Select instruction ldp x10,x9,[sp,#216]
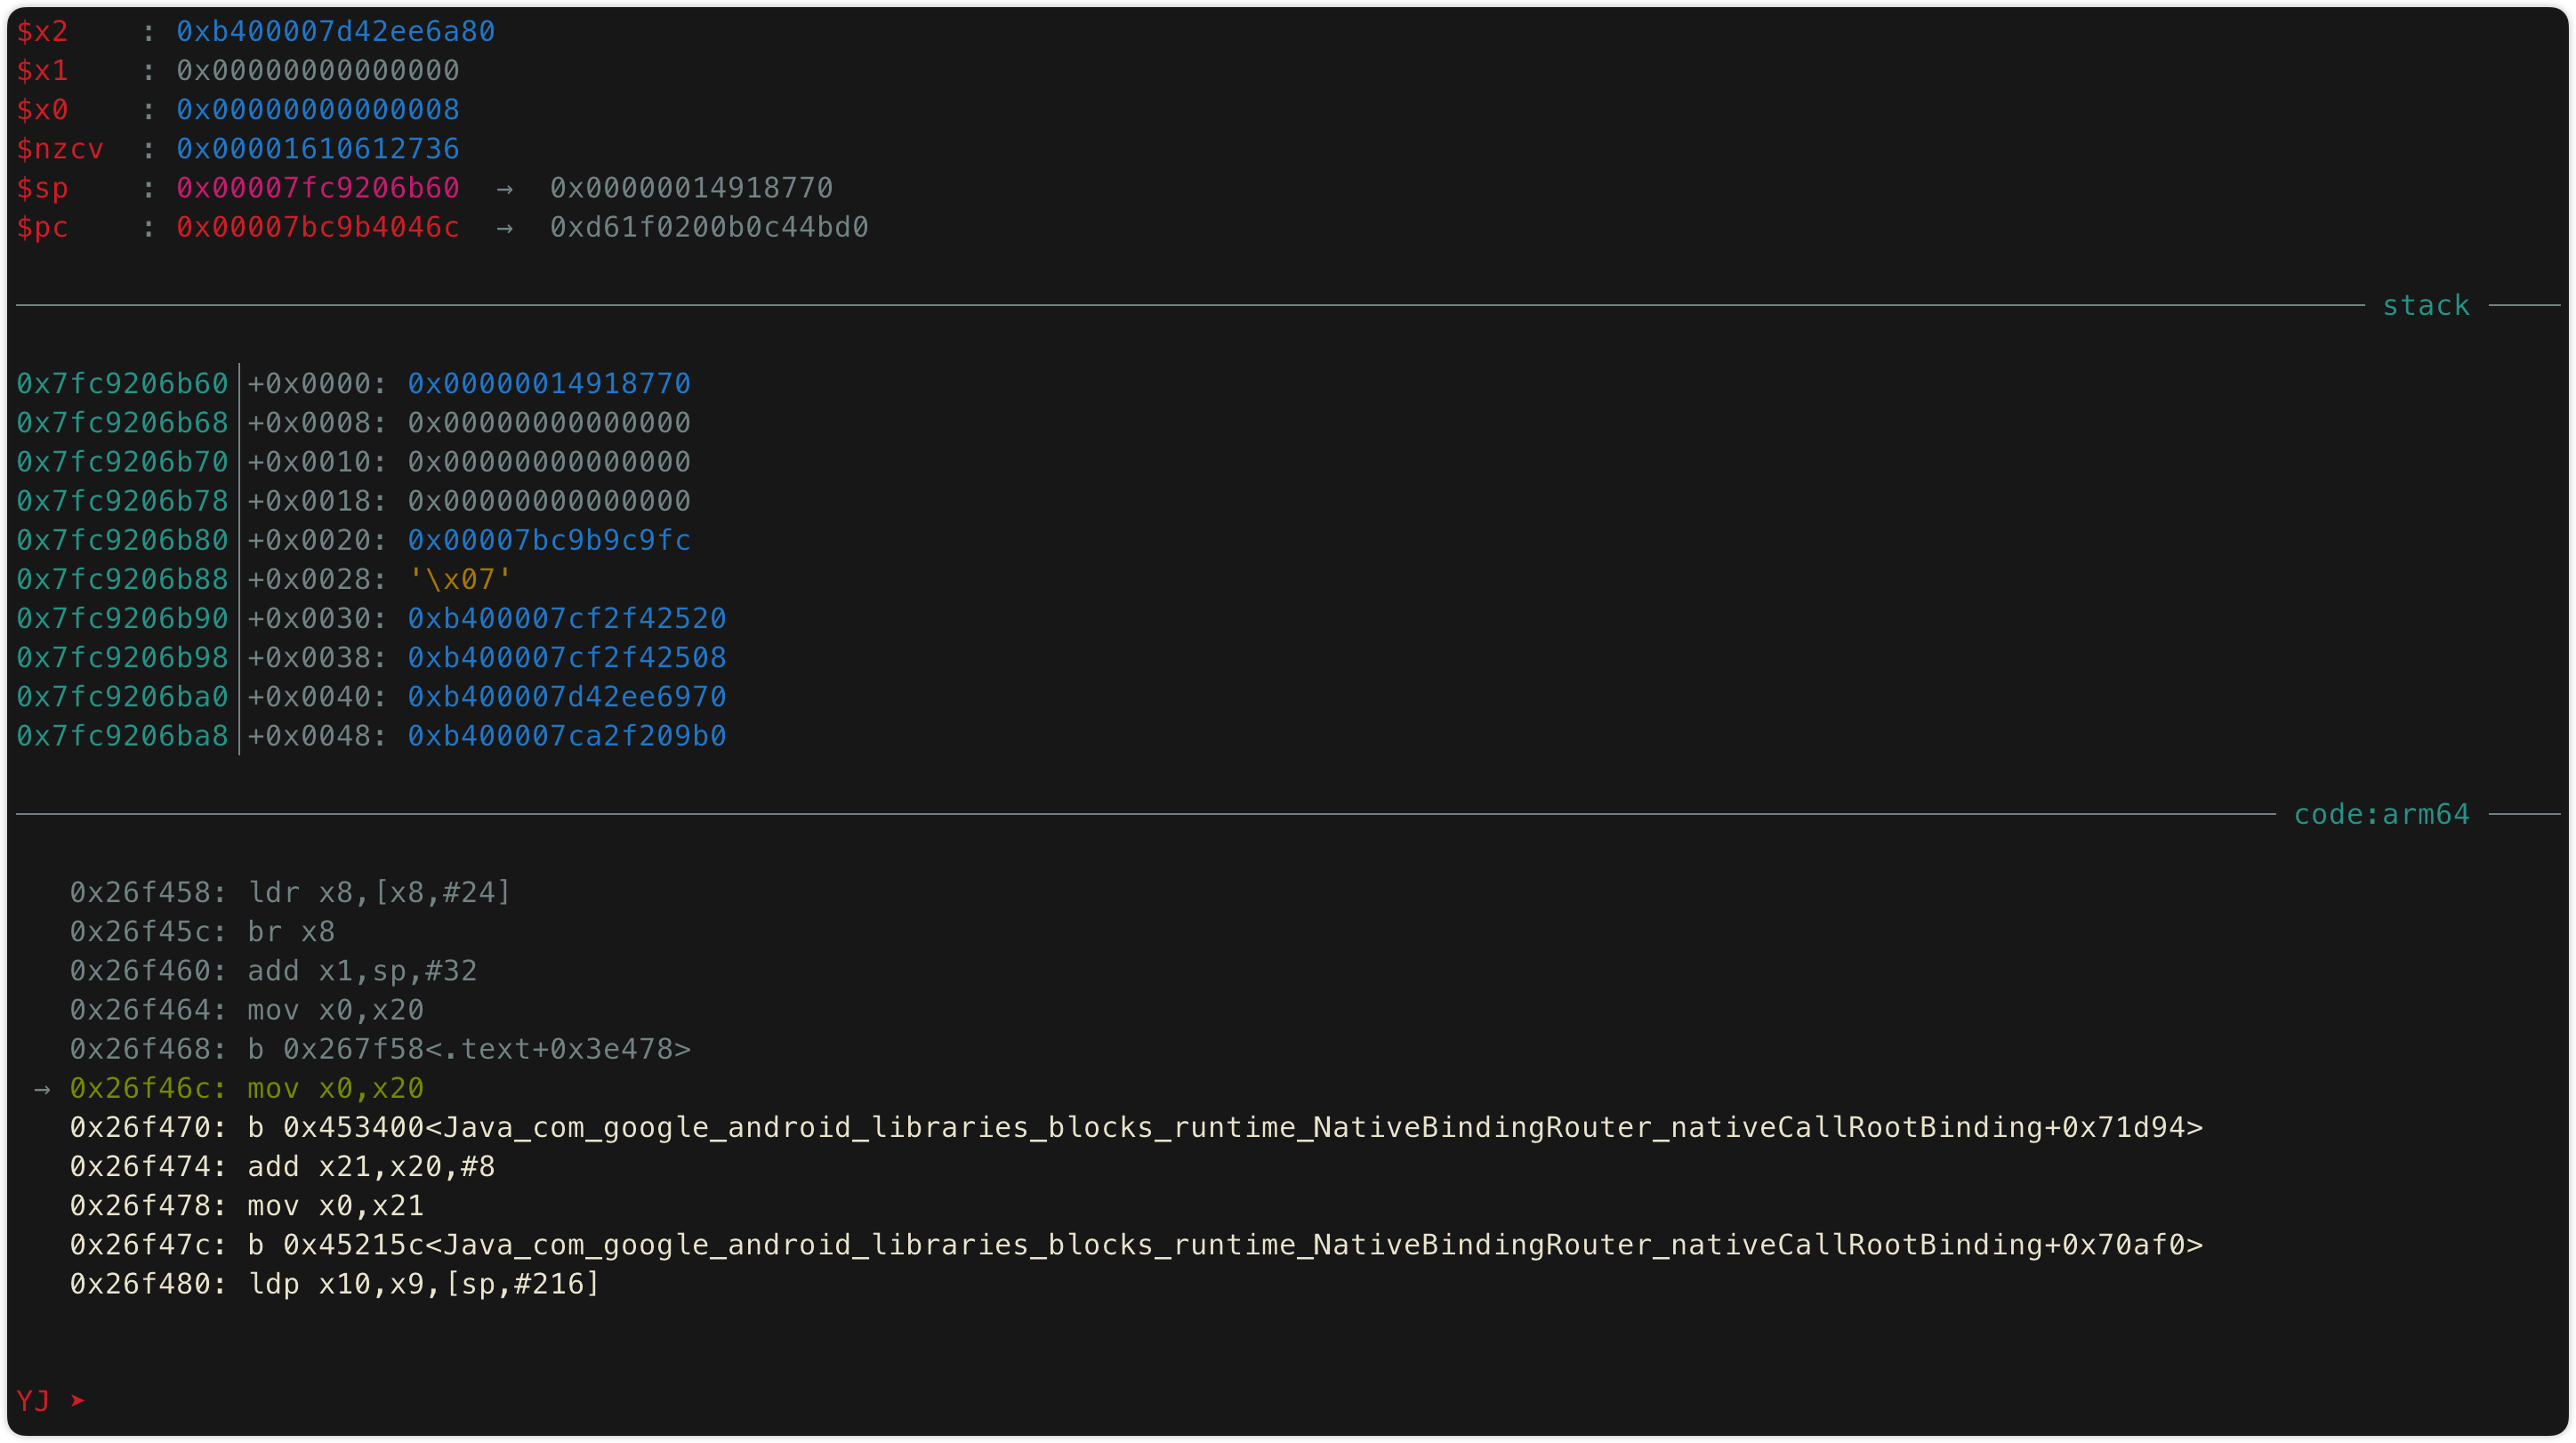 tap(424, 1284)
